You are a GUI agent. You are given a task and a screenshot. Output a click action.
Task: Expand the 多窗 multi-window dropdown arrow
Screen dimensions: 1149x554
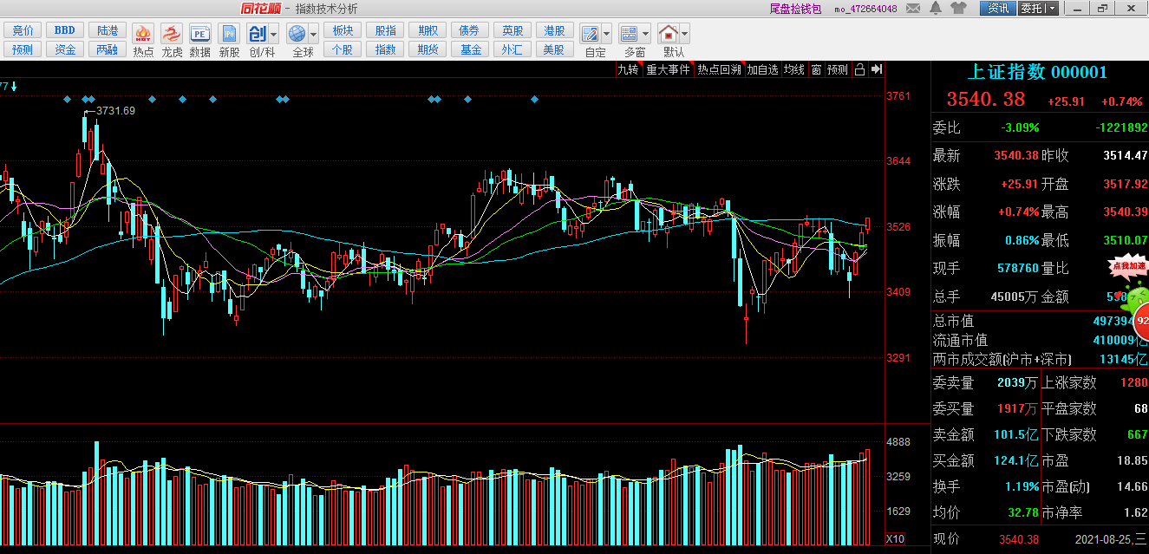pos(646,35)
